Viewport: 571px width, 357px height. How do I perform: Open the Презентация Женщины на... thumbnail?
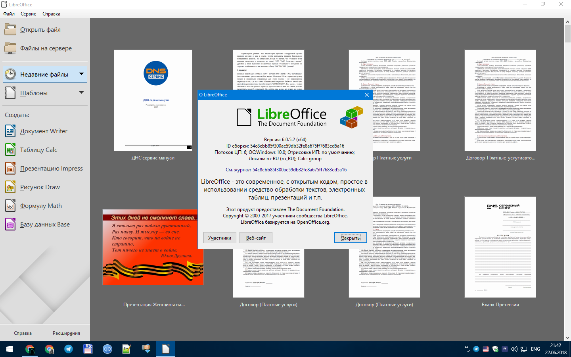153,247
